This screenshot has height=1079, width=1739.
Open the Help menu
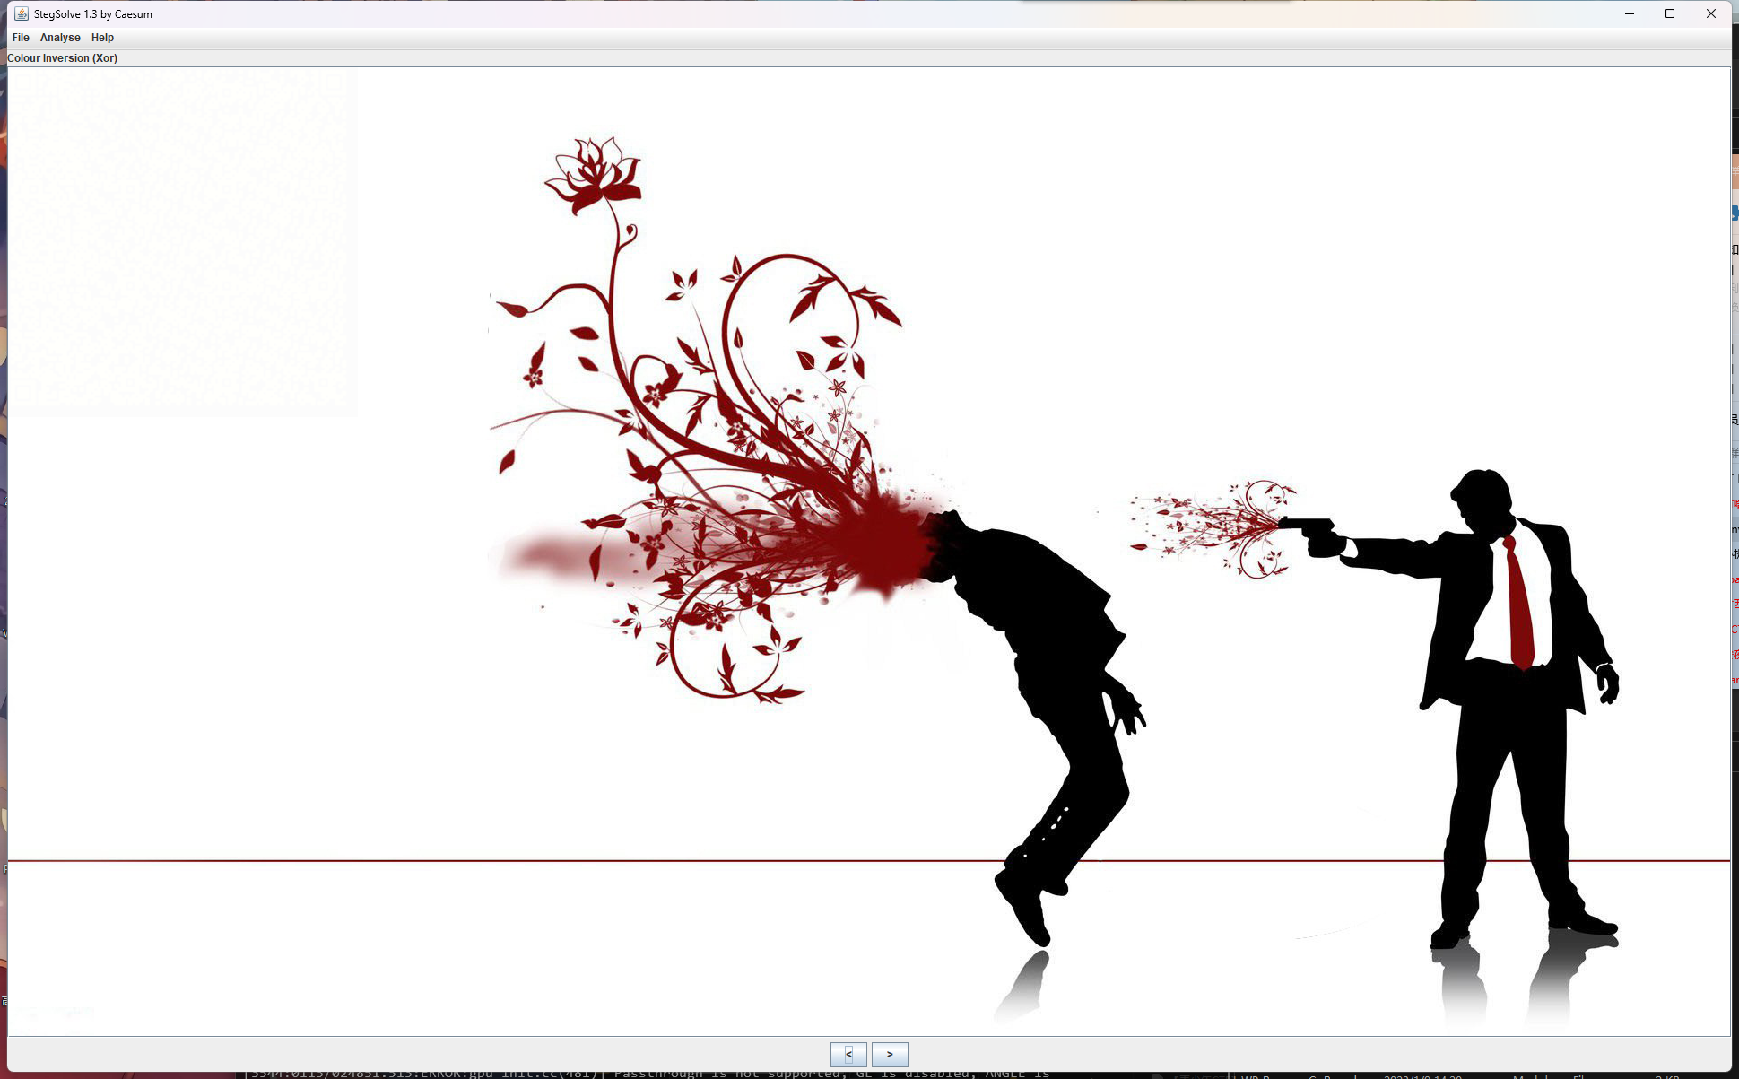(x=102, y=38)
